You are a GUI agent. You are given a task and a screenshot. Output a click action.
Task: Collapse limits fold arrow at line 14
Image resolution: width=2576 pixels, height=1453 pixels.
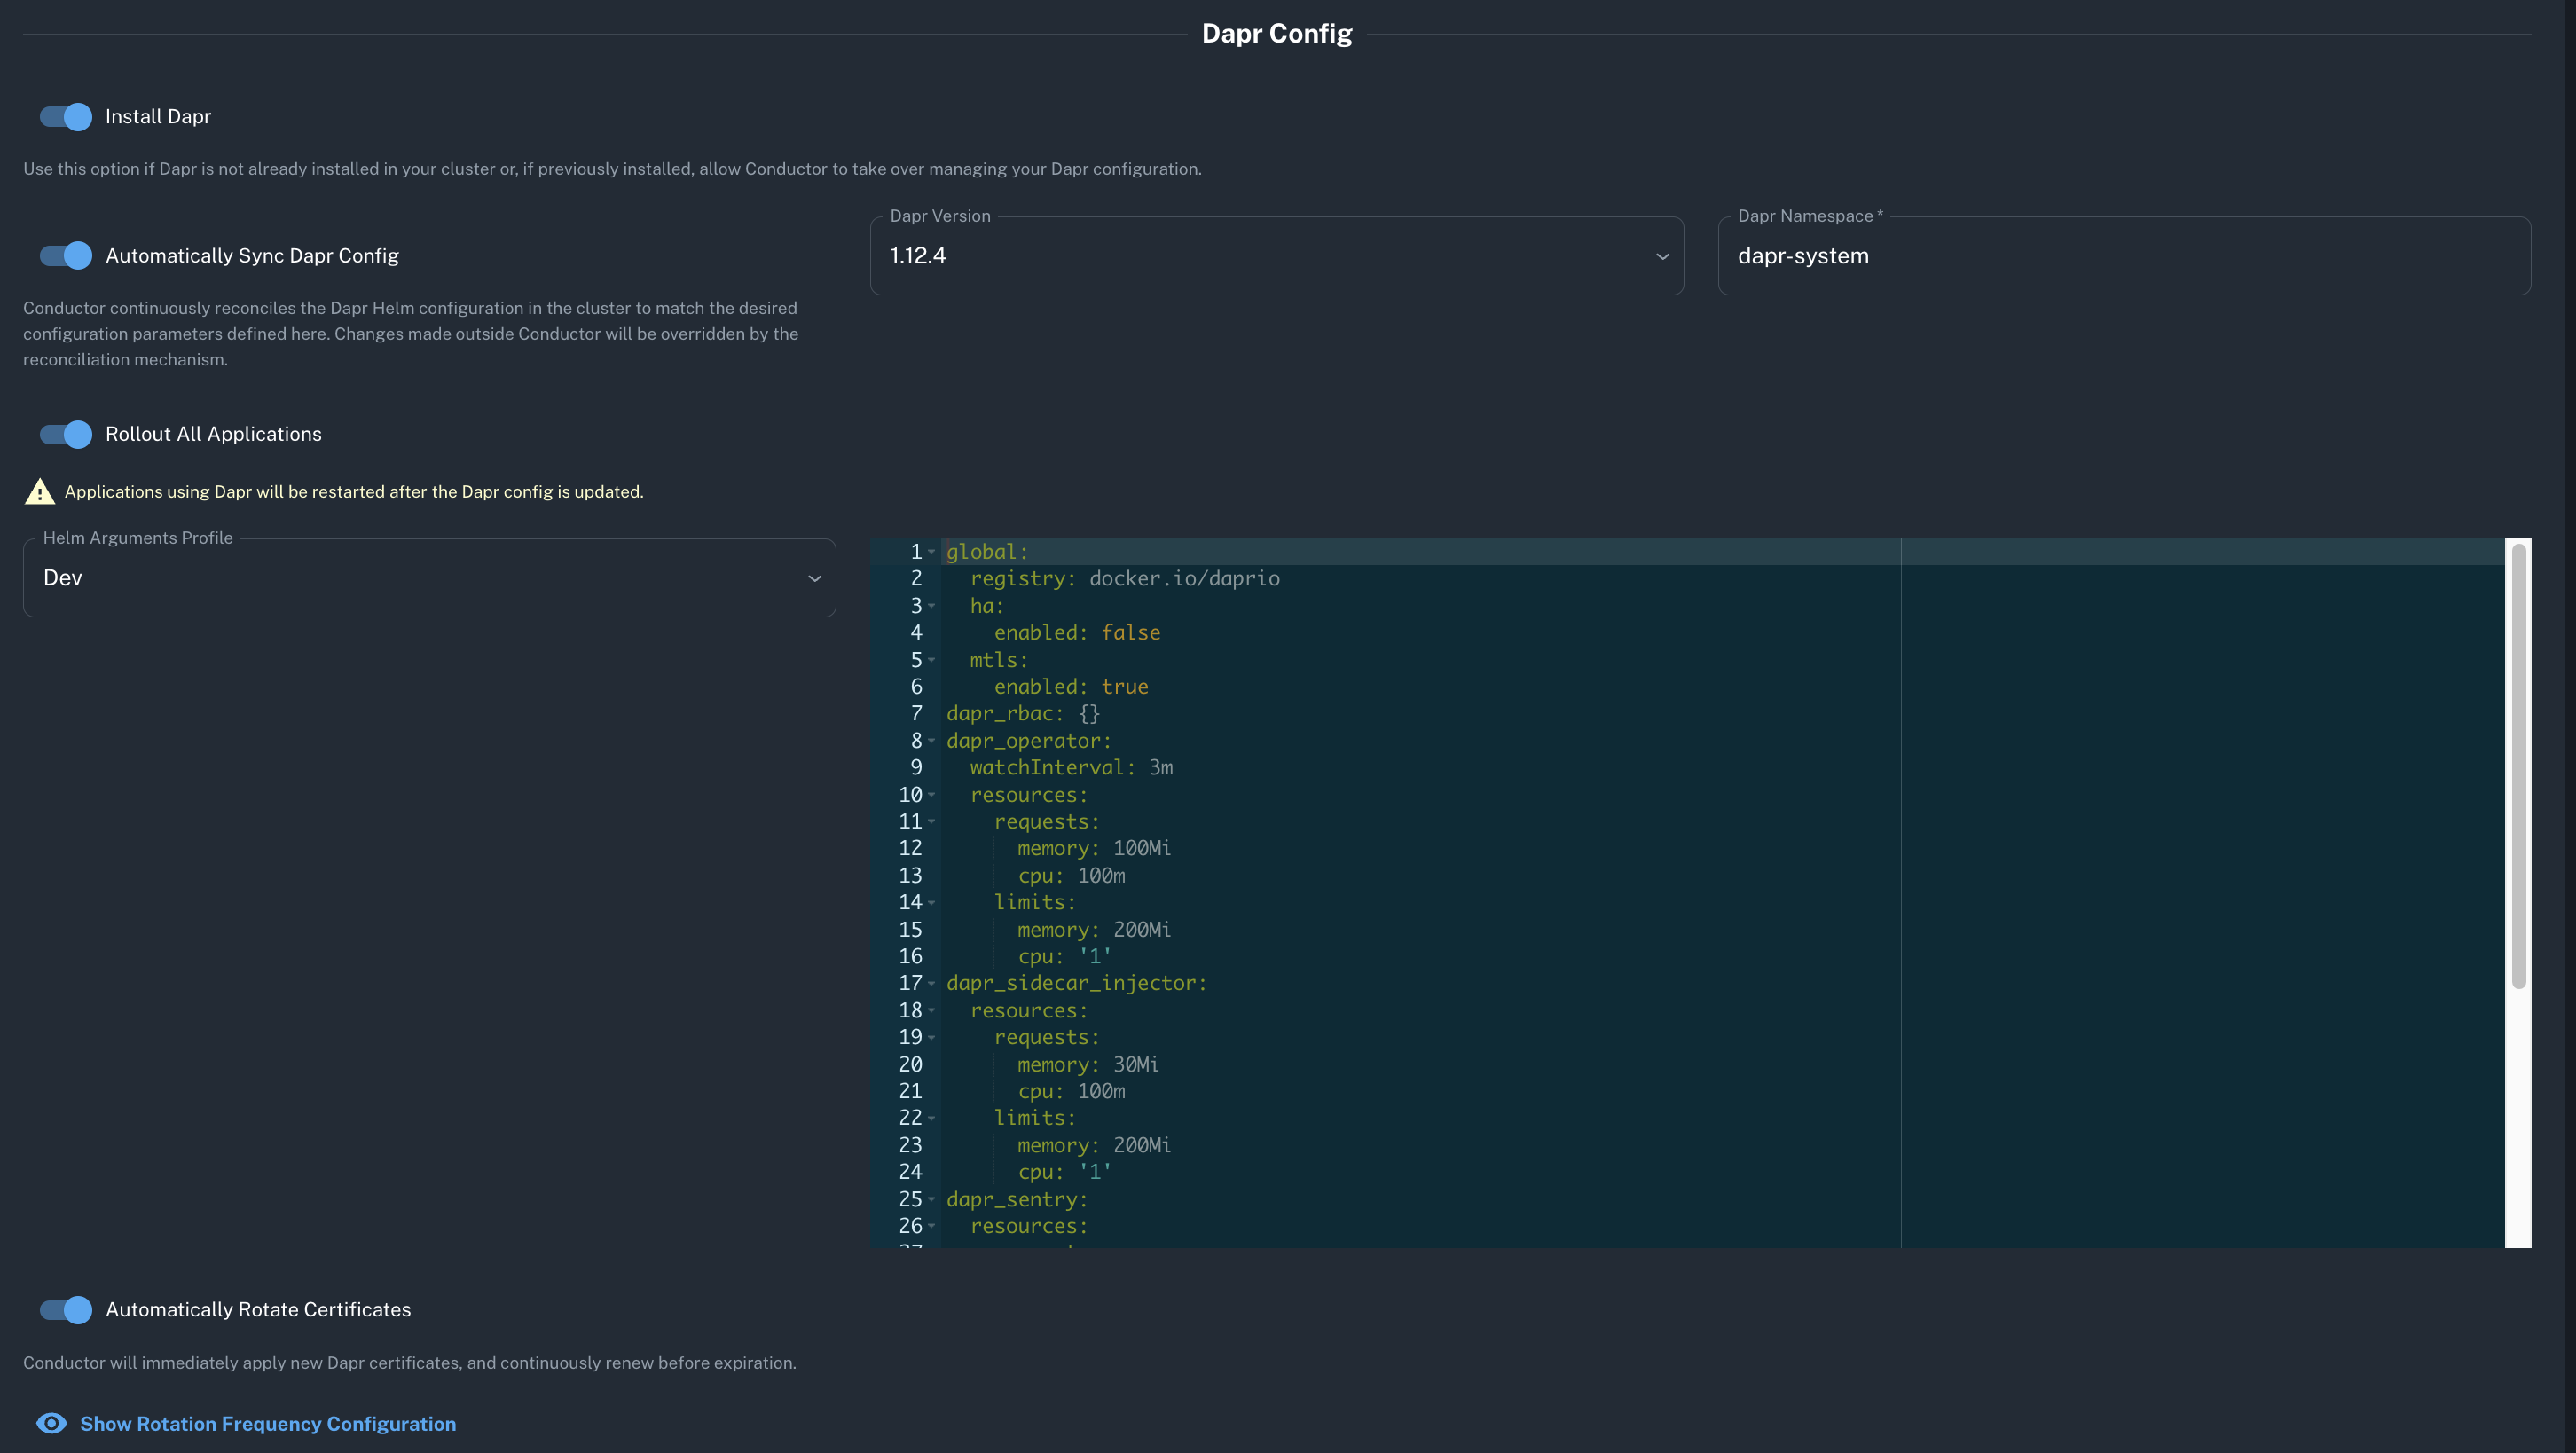point(932,903)
